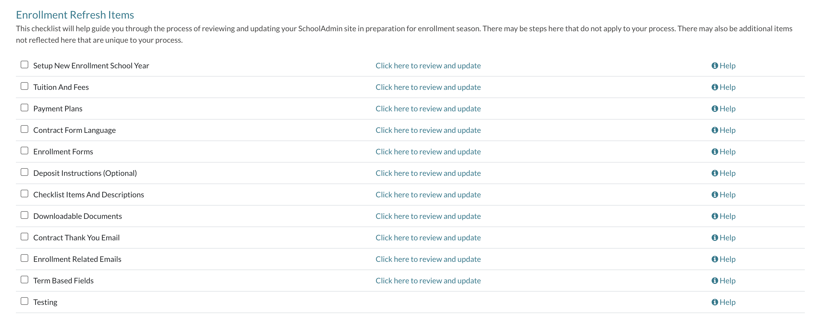Open review link for Tuition And Fees
This screenshot has width=819, height=324.
click(428, 87)
